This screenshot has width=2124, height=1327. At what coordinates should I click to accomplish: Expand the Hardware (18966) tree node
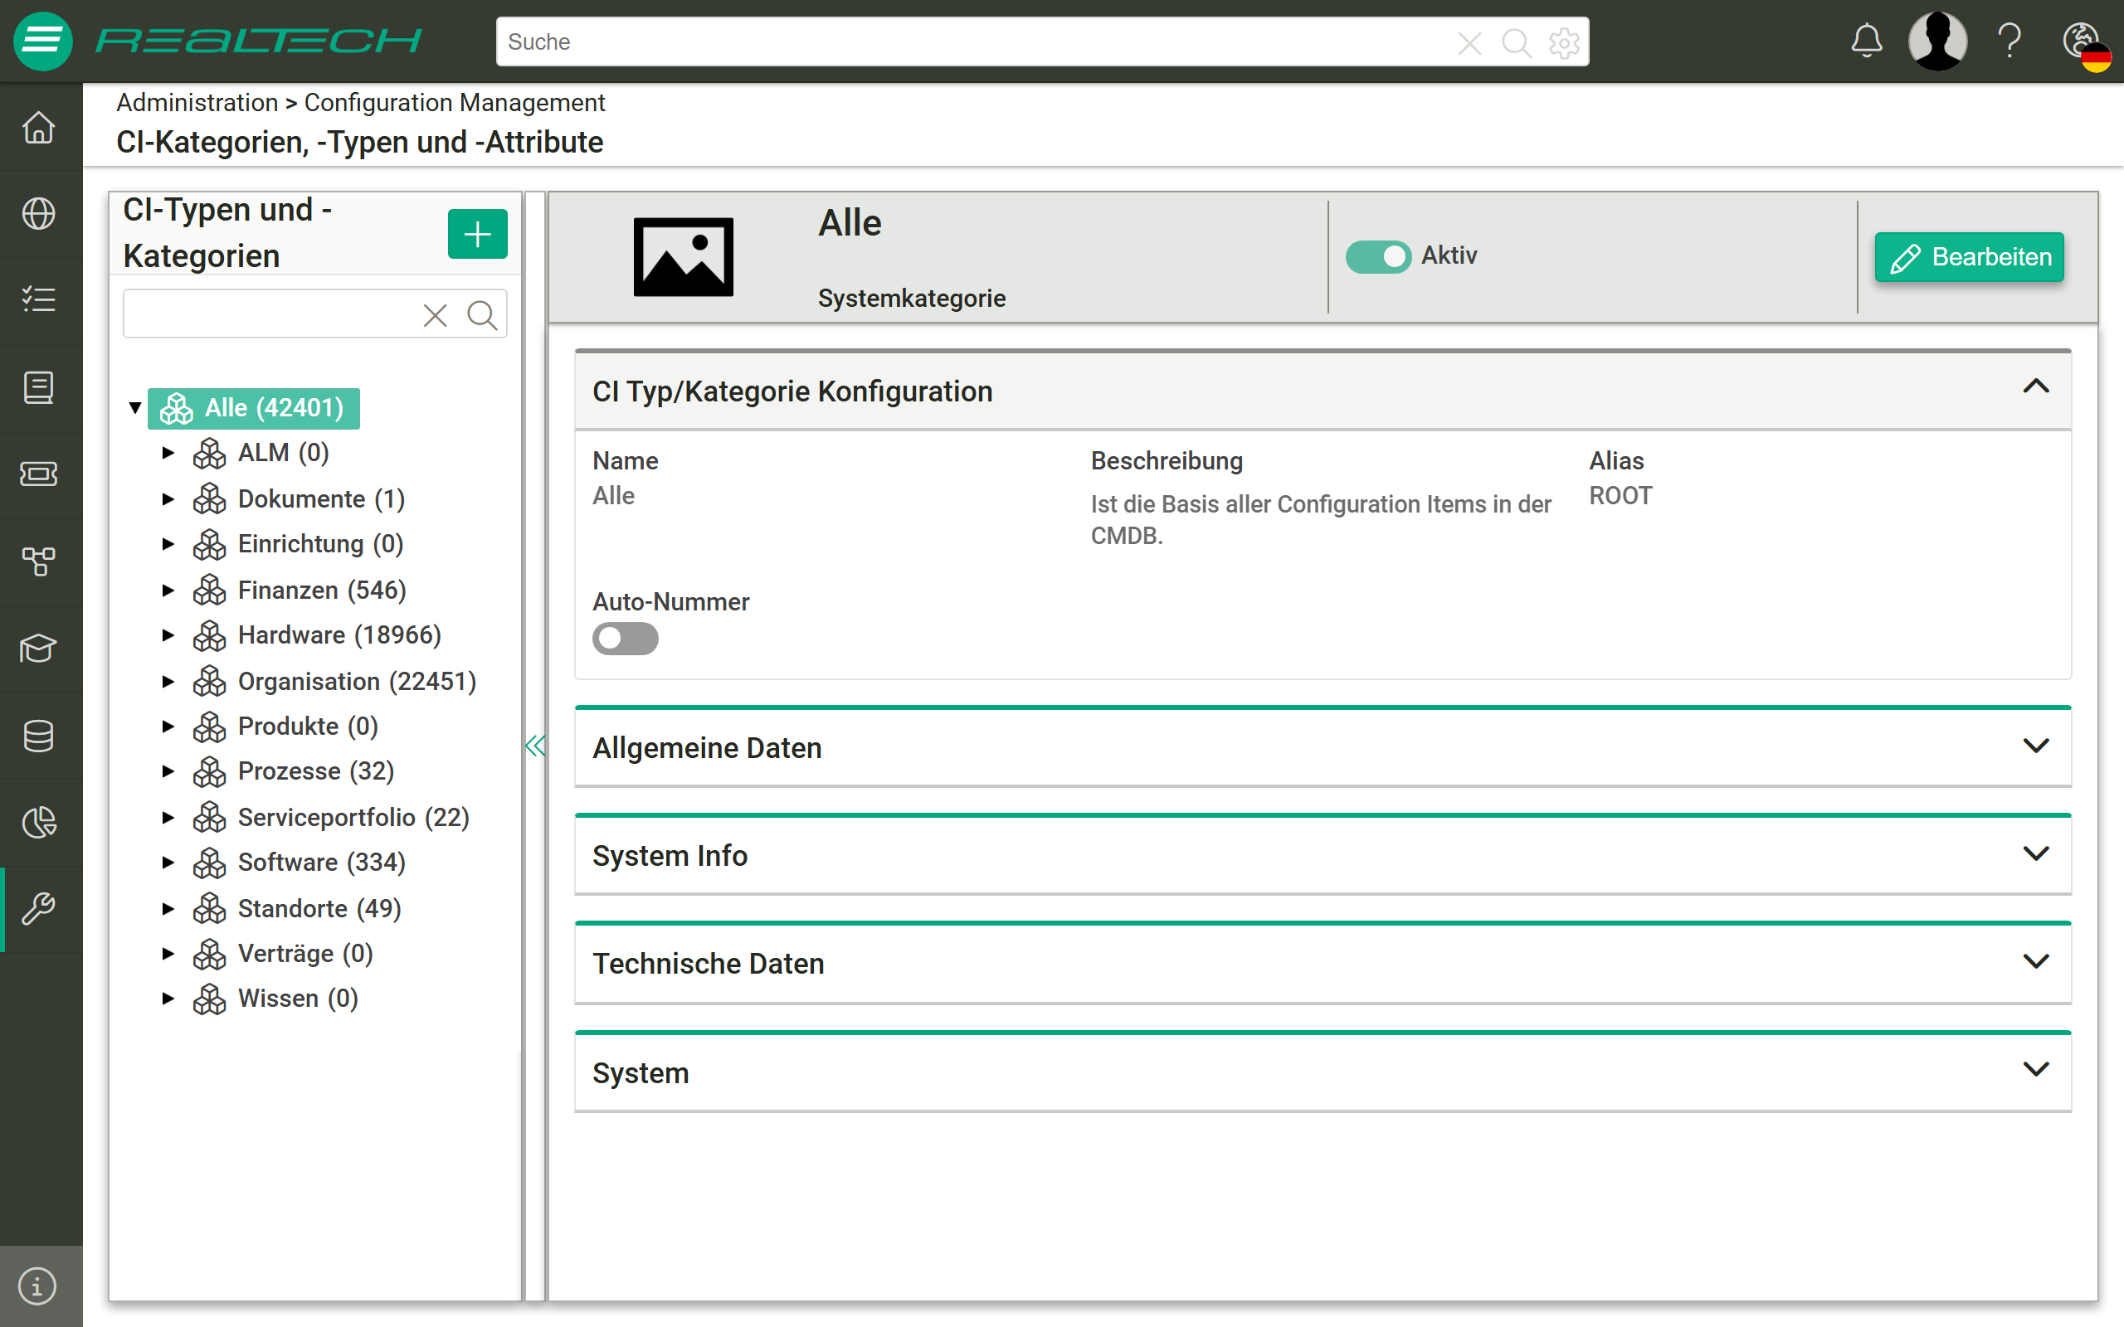click(x=168, y=634)
